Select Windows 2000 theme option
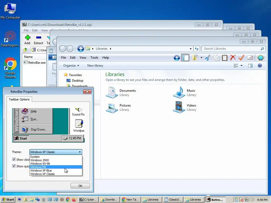Image resolution: width=271 pixels, height=203 pixels. (x=56, y=160)
